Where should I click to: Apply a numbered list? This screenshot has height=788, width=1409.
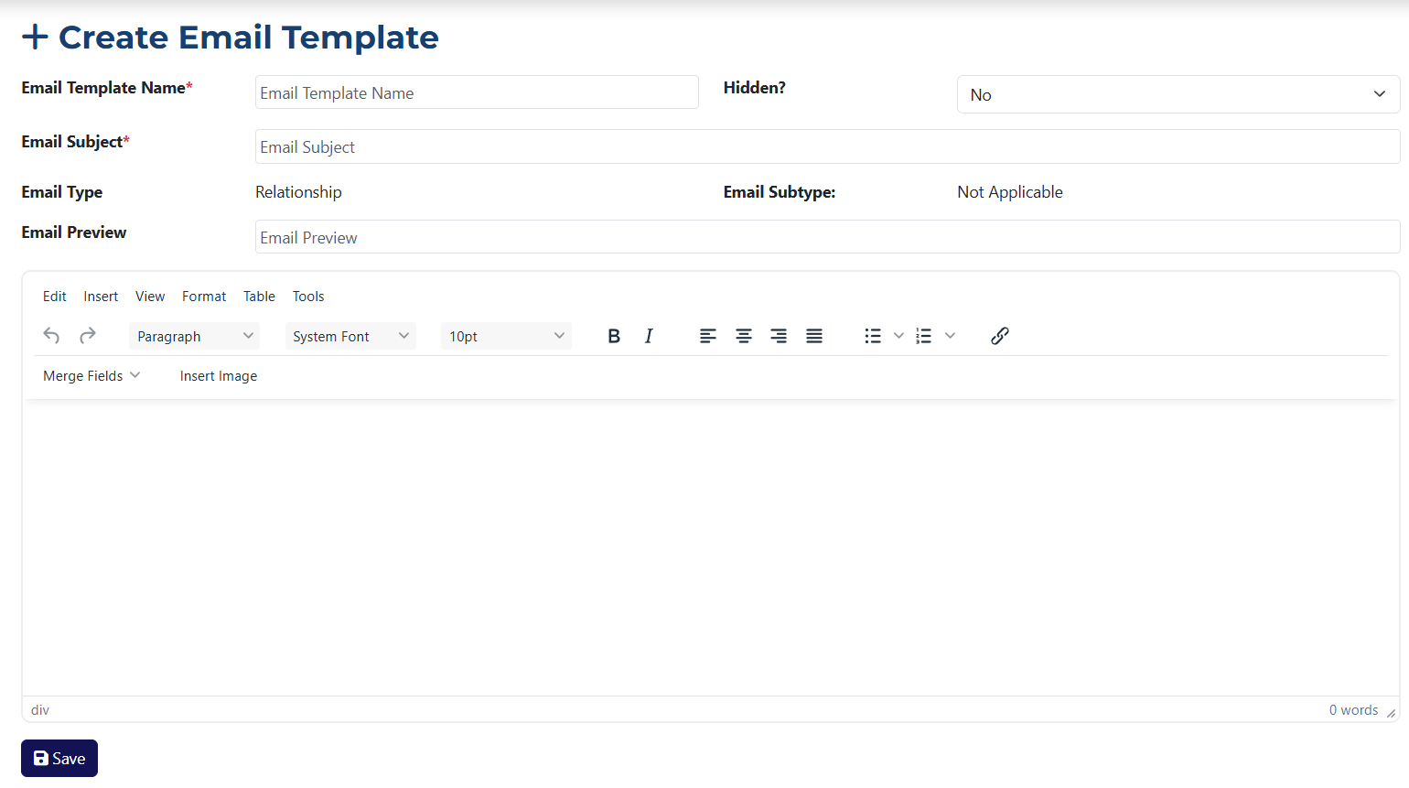(x=923, y=336)
